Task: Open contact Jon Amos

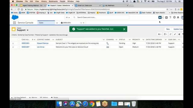Action: coord(41,47)
